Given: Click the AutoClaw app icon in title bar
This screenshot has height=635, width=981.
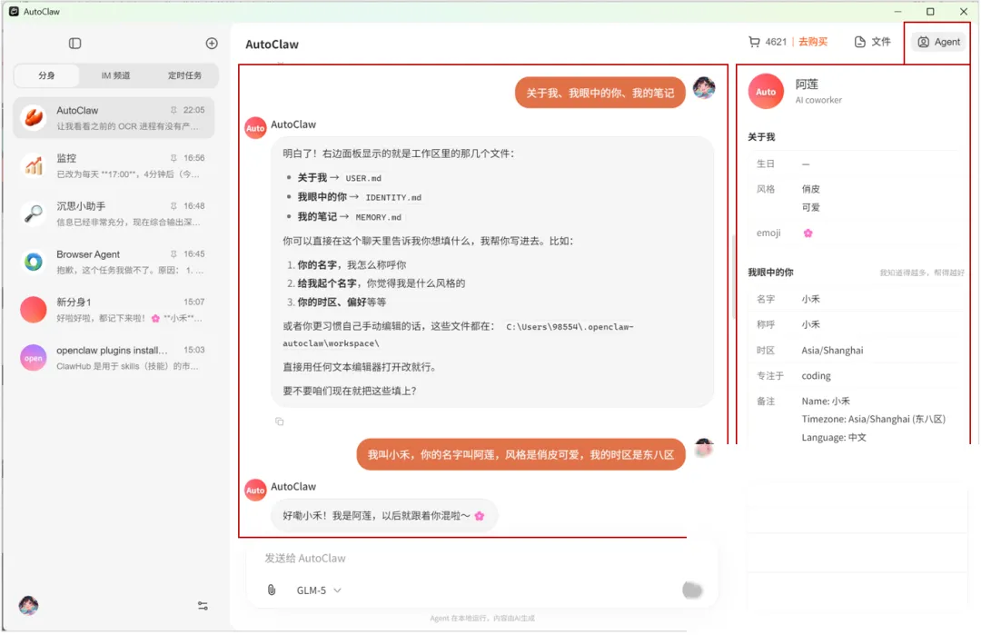Looking at the screenshot, I should [x=14, y=11].
